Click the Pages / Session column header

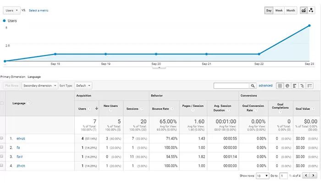coord(193,106)
